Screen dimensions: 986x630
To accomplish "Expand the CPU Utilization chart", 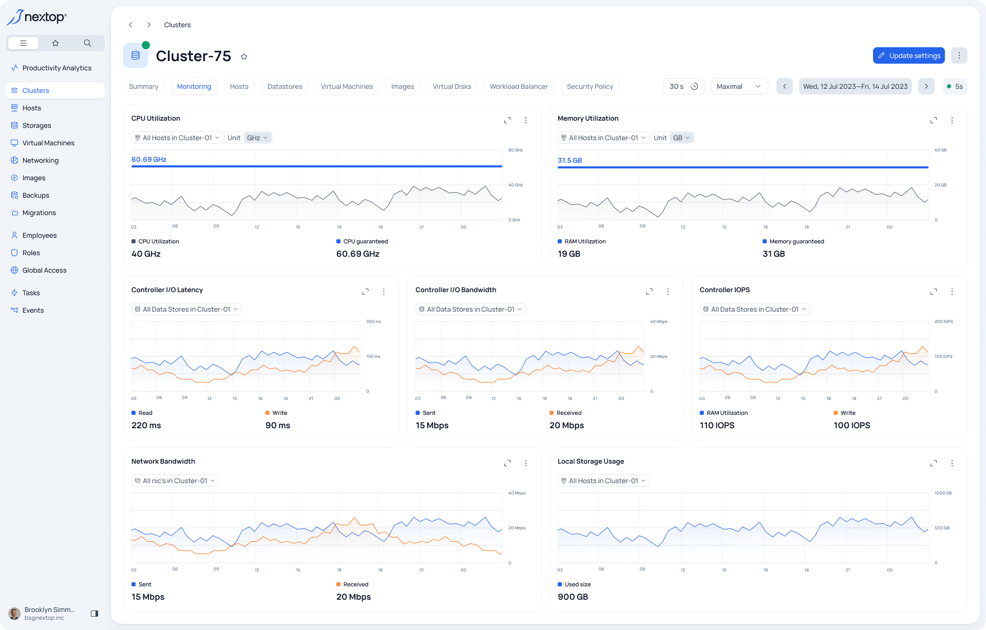I will (x=507, y=120).
